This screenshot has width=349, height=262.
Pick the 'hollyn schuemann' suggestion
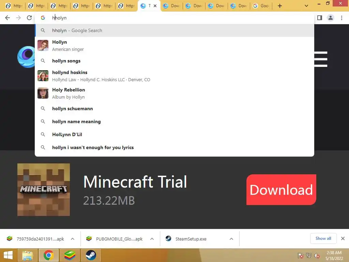pos(174,108)
